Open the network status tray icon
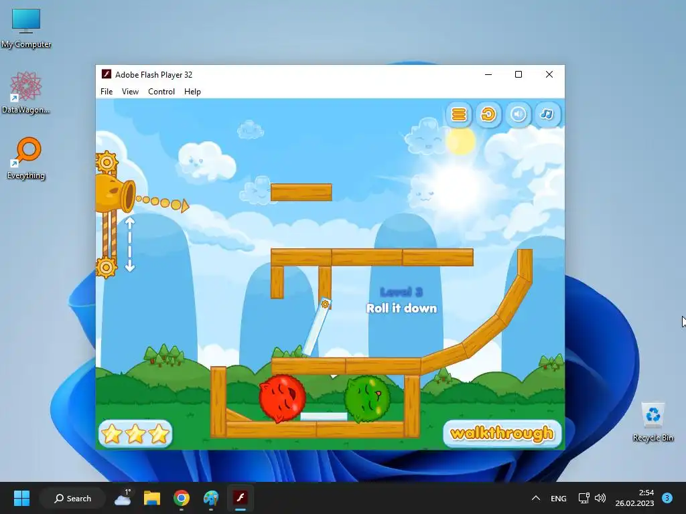The height and width of the screenshot is (514, 686). tap(584, 498)
